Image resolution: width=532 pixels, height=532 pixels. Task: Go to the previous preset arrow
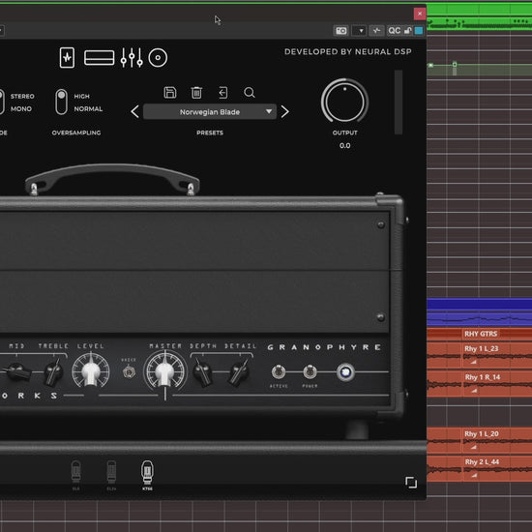[134, 111]
